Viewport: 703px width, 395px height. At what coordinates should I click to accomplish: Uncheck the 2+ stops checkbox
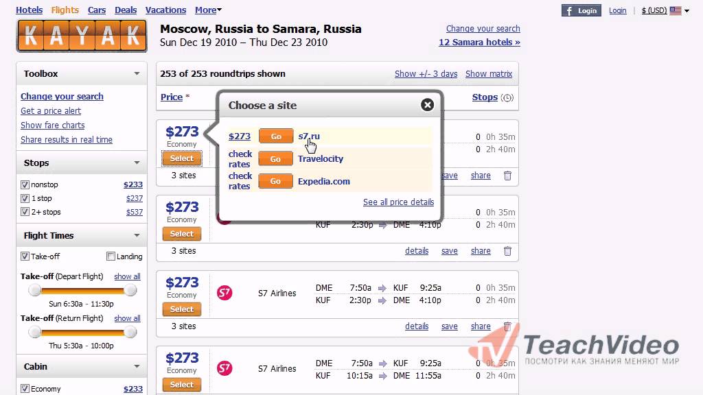click(x=25, y=212)
